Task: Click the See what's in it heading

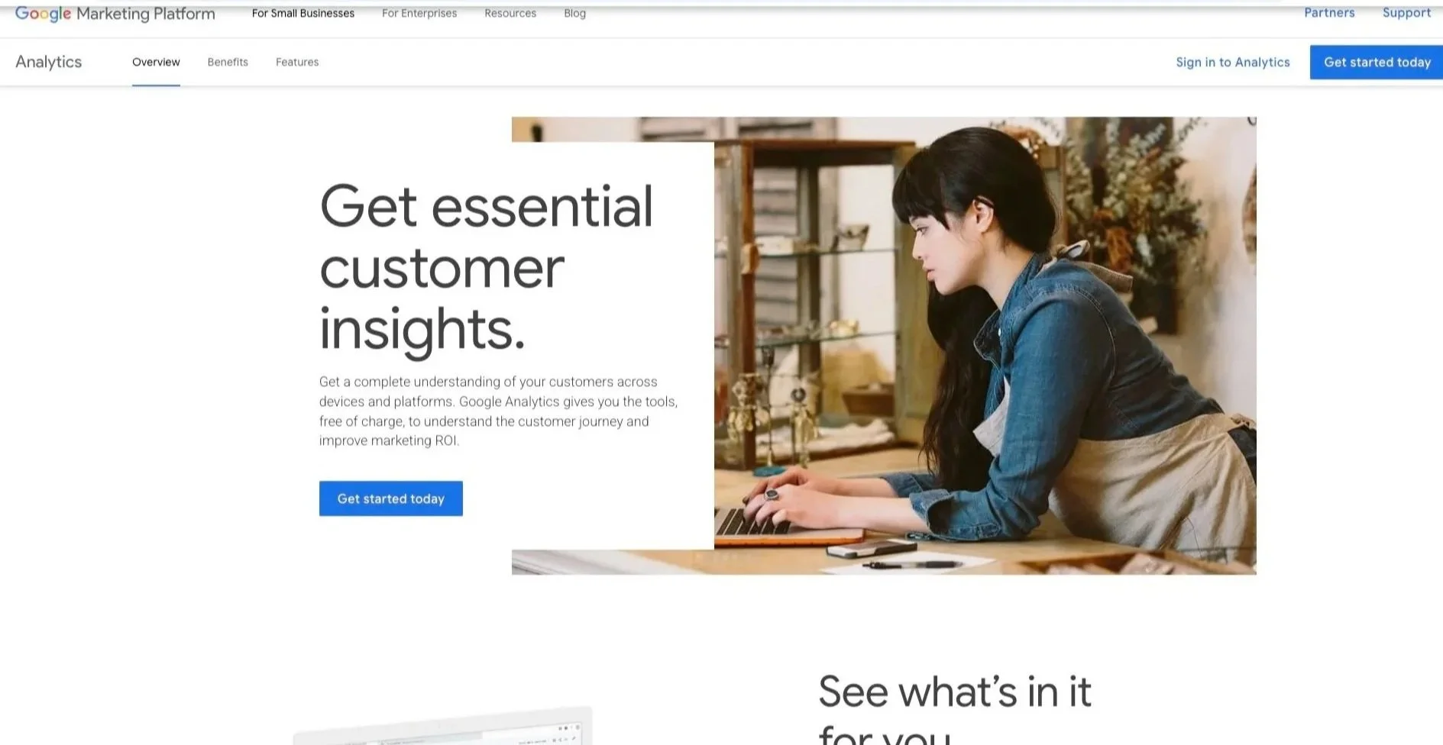Action: [x=955, y=708]
